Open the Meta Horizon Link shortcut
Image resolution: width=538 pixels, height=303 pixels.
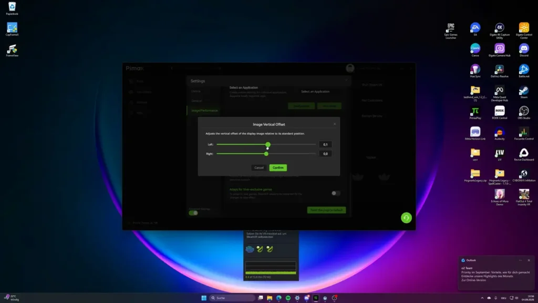(x=475, y=134)
